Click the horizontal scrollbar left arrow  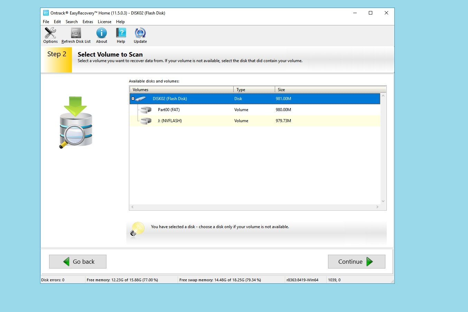(x=132, y=207)
